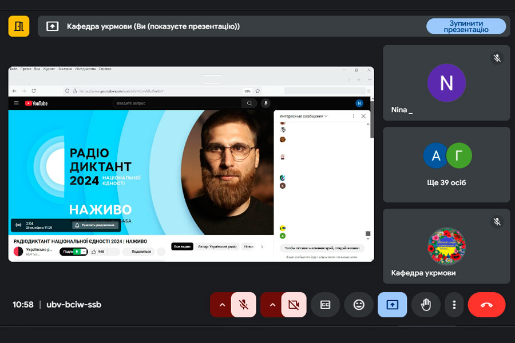The height and width of the screenshot is (343, 515).
Task: Open camera video settings arrow
Action: [x=272, y=305]
